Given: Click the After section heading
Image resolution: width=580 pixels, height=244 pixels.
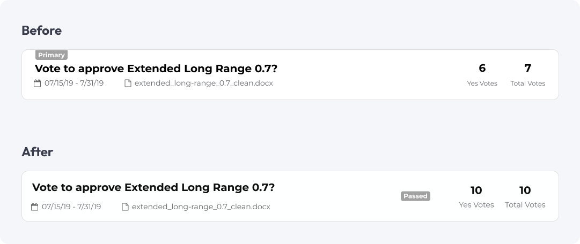Looking at the screenshot, I should coord(38,152).
